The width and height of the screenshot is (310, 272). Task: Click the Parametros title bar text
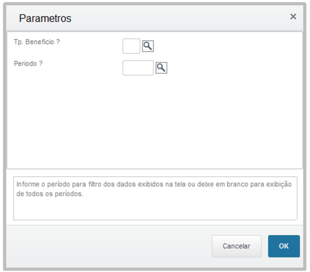tap(45, 18)
